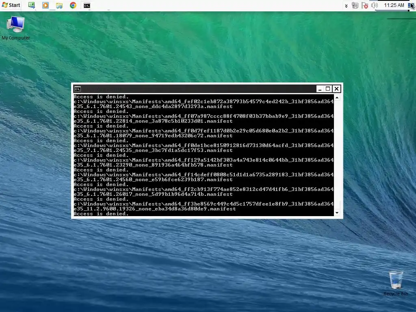Show hidden tray icons chevron
The image size is (416, 312).
click(346, 6)
